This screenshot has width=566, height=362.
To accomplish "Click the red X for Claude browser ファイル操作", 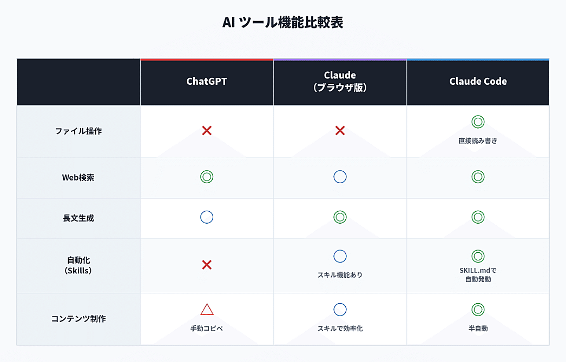I will coord(340,130).
